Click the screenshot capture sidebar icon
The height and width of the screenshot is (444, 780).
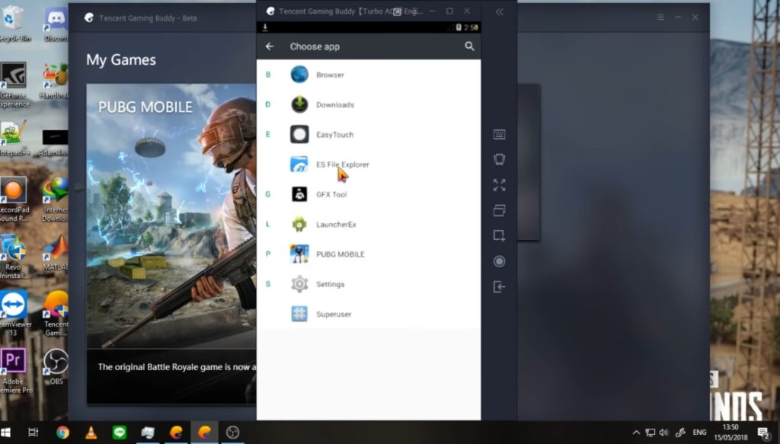click(499, 235)
